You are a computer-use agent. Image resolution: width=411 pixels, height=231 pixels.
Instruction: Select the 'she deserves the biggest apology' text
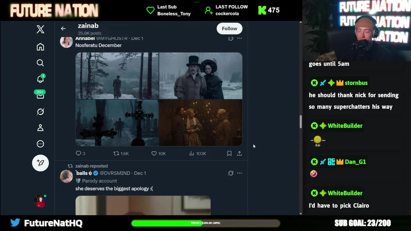[114, 189]
